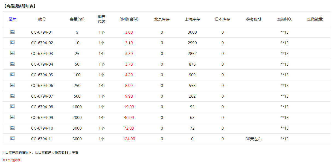Click the image icon for CC-6794-09
The image size is (332, 166).
pos(13,117)
